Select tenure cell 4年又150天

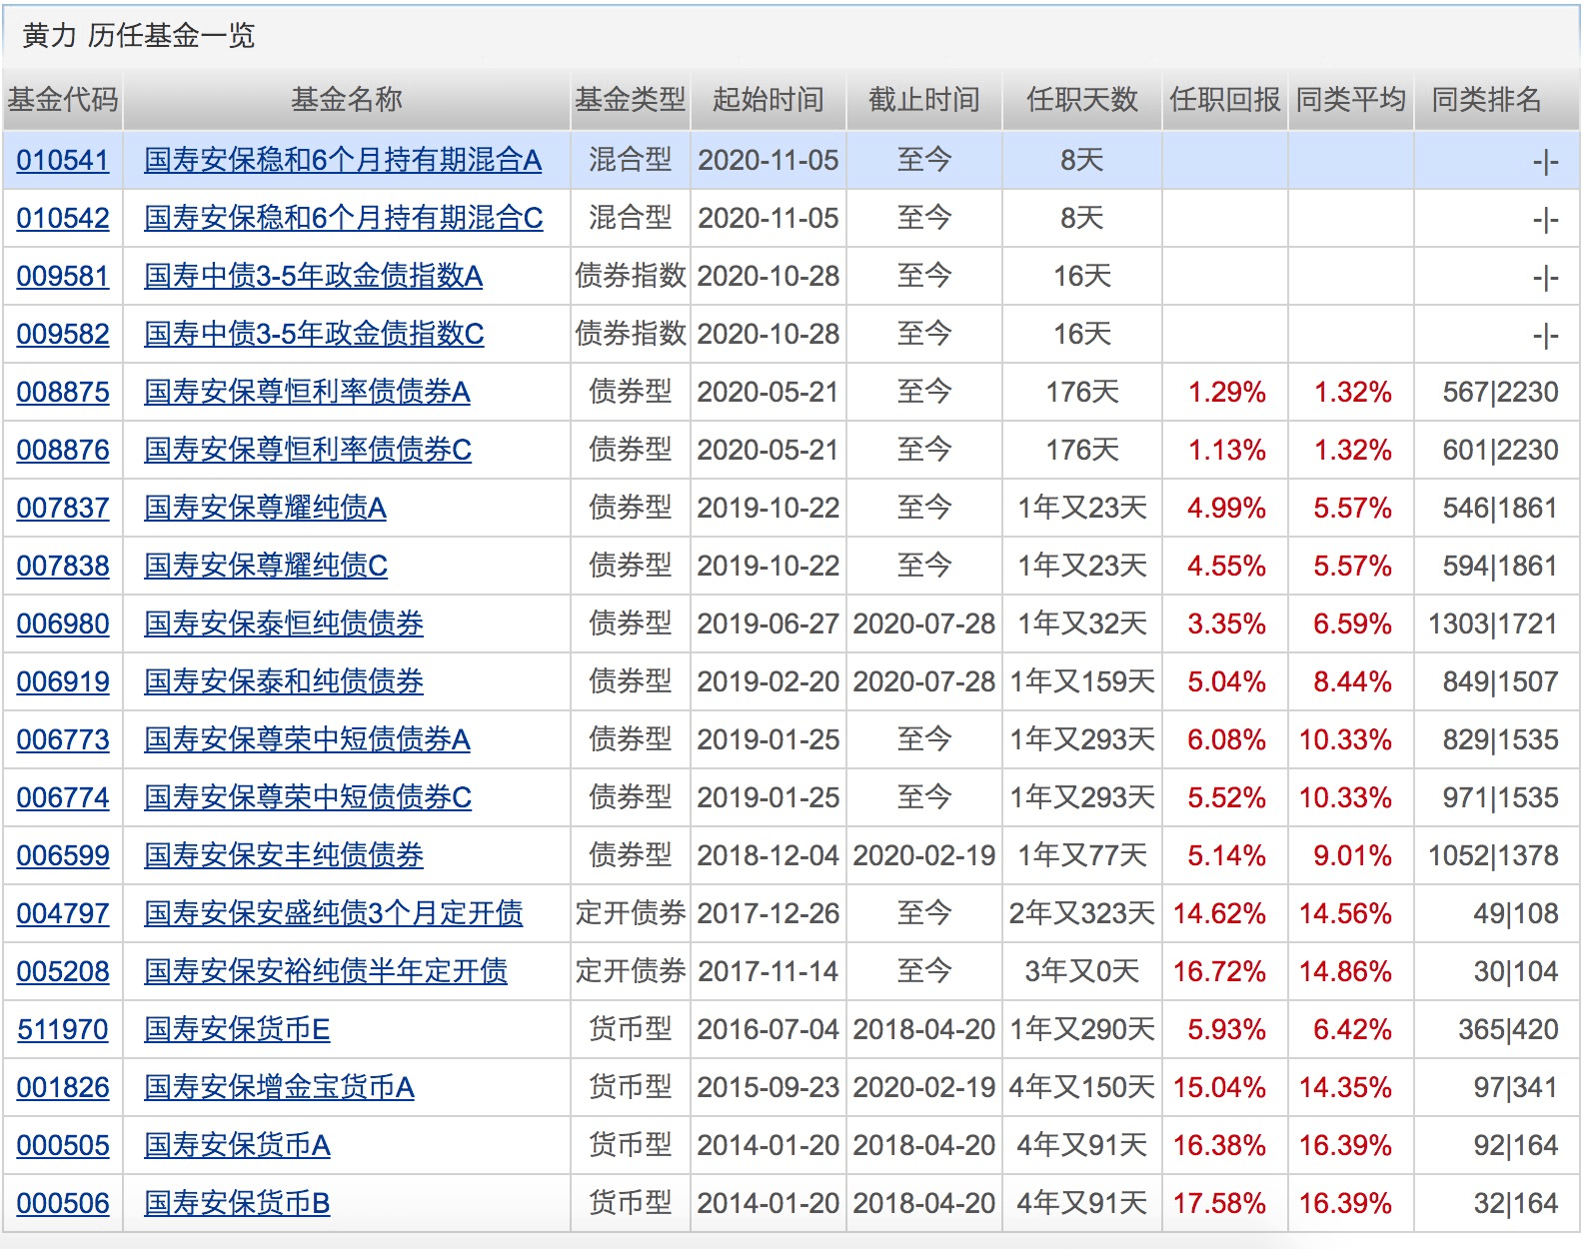click(x=1081, y=1087)
